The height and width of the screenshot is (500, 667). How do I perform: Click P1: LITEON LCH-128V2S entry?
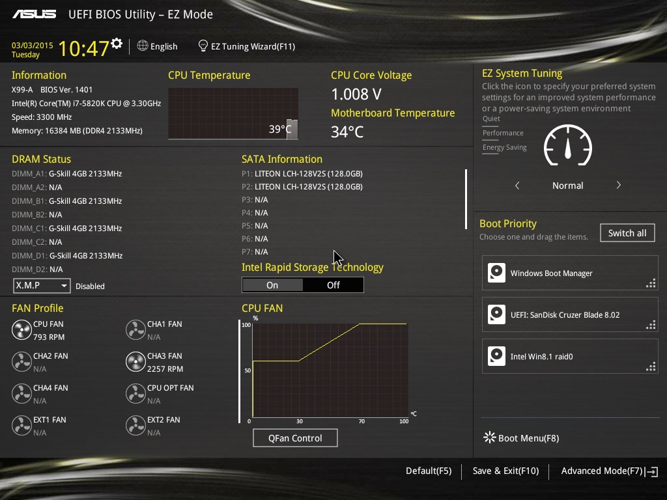pyautogui.click(x=302, y=173)
